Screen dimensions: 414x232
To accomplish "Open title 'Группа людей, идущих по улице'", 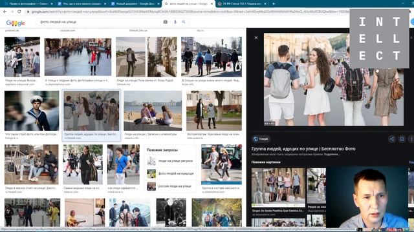I will [x=303, y=149].
